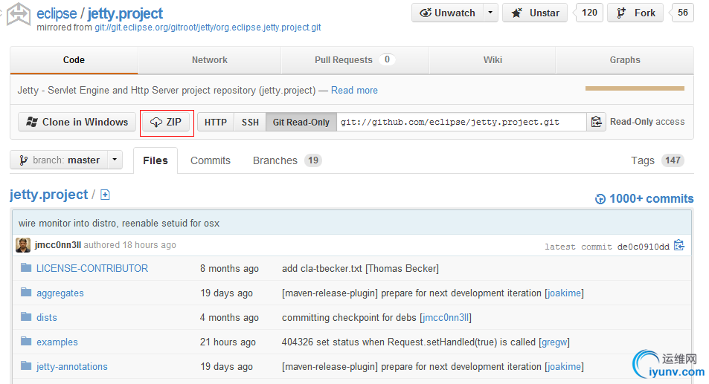The image size is (709, 384).
Task: Click the Fork button
Action: 635,13
